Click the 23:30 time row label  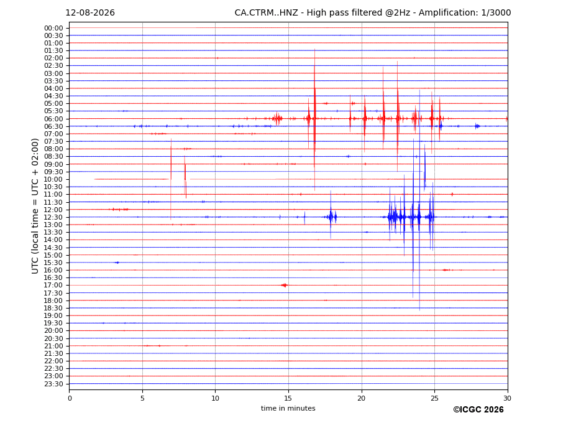(53, 384)
